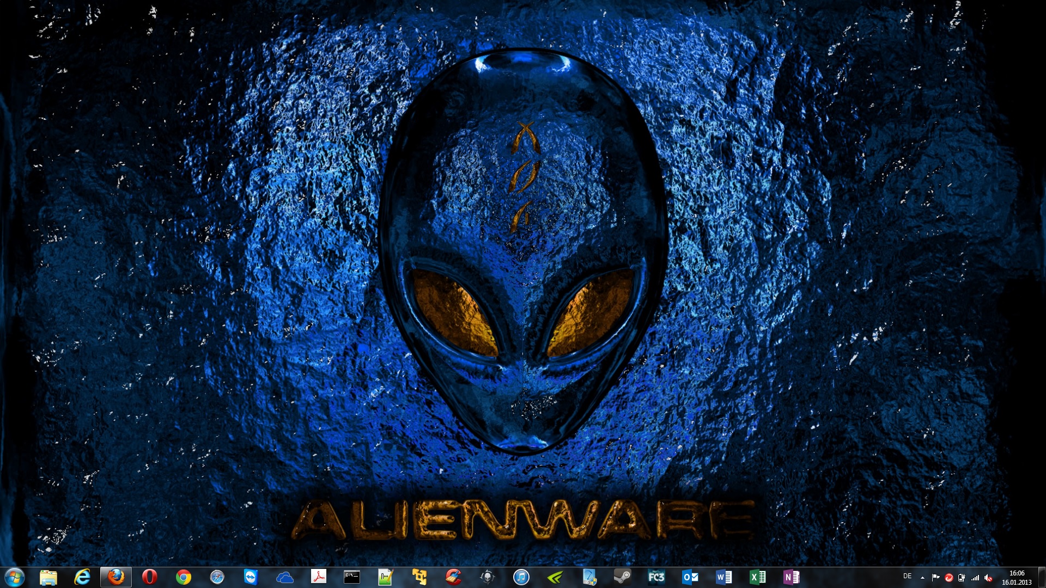
Task: Open CCleaner from the taskbar
Action: point(453,577)
